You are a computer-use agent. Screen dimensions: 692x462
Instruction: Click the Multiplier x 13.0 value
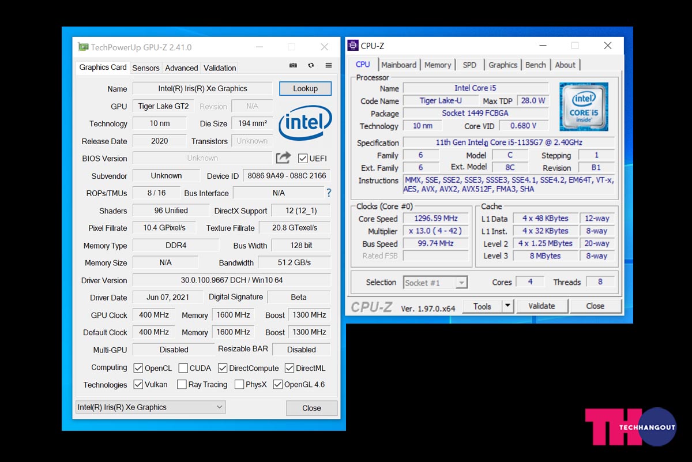[436, 231]
